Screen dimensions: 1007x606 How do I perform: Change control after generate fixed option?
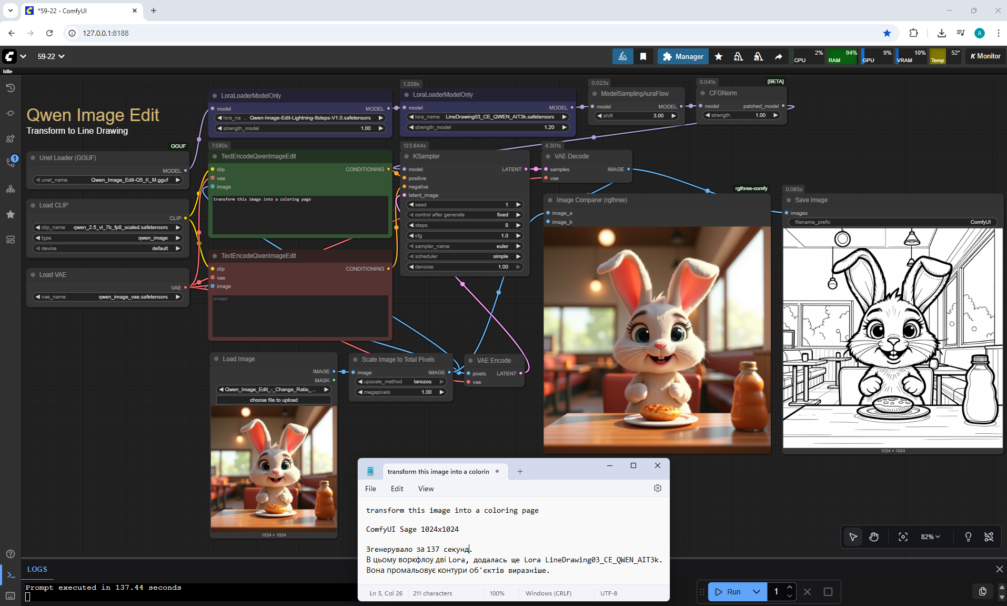[x=465, y=215]
